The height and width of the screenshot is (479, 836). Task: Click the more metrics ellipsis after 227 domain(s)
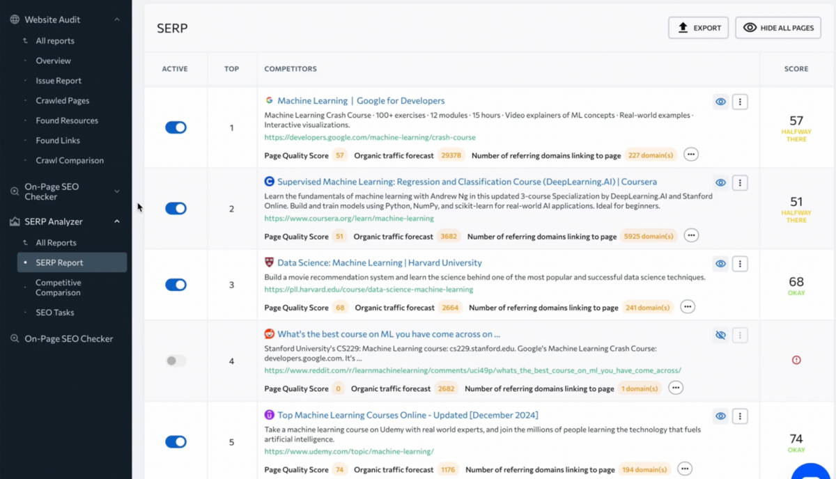pyautogui.click(x=690, y=155)
